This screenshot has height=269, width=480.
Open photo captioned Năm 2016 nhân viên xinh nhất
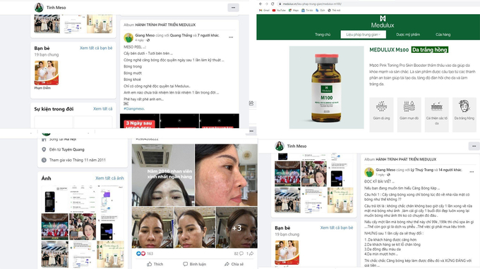(x=163, y=175)
